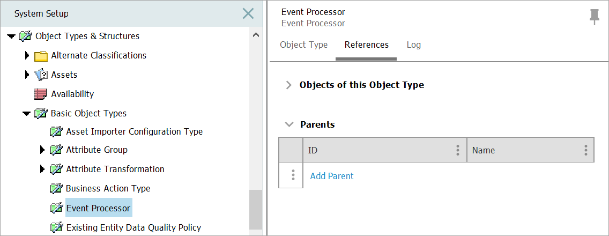Screen dimensions: 609x236
Task: Collapse the Parents section
Action: point(289,124)
